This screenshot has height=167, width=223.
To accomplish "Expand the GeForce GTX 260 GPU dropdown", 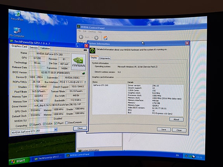I will coord(56,129).
